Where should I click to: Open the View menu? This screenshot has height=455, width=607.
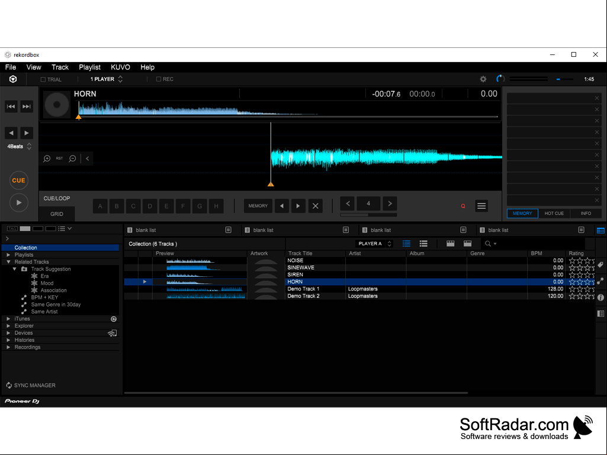pos(34,67)
